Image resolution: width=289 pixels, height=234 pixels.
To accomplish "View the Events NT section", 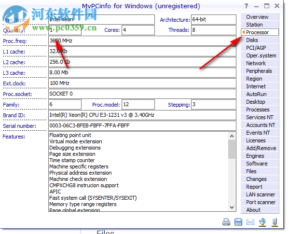I will point(260,133).
